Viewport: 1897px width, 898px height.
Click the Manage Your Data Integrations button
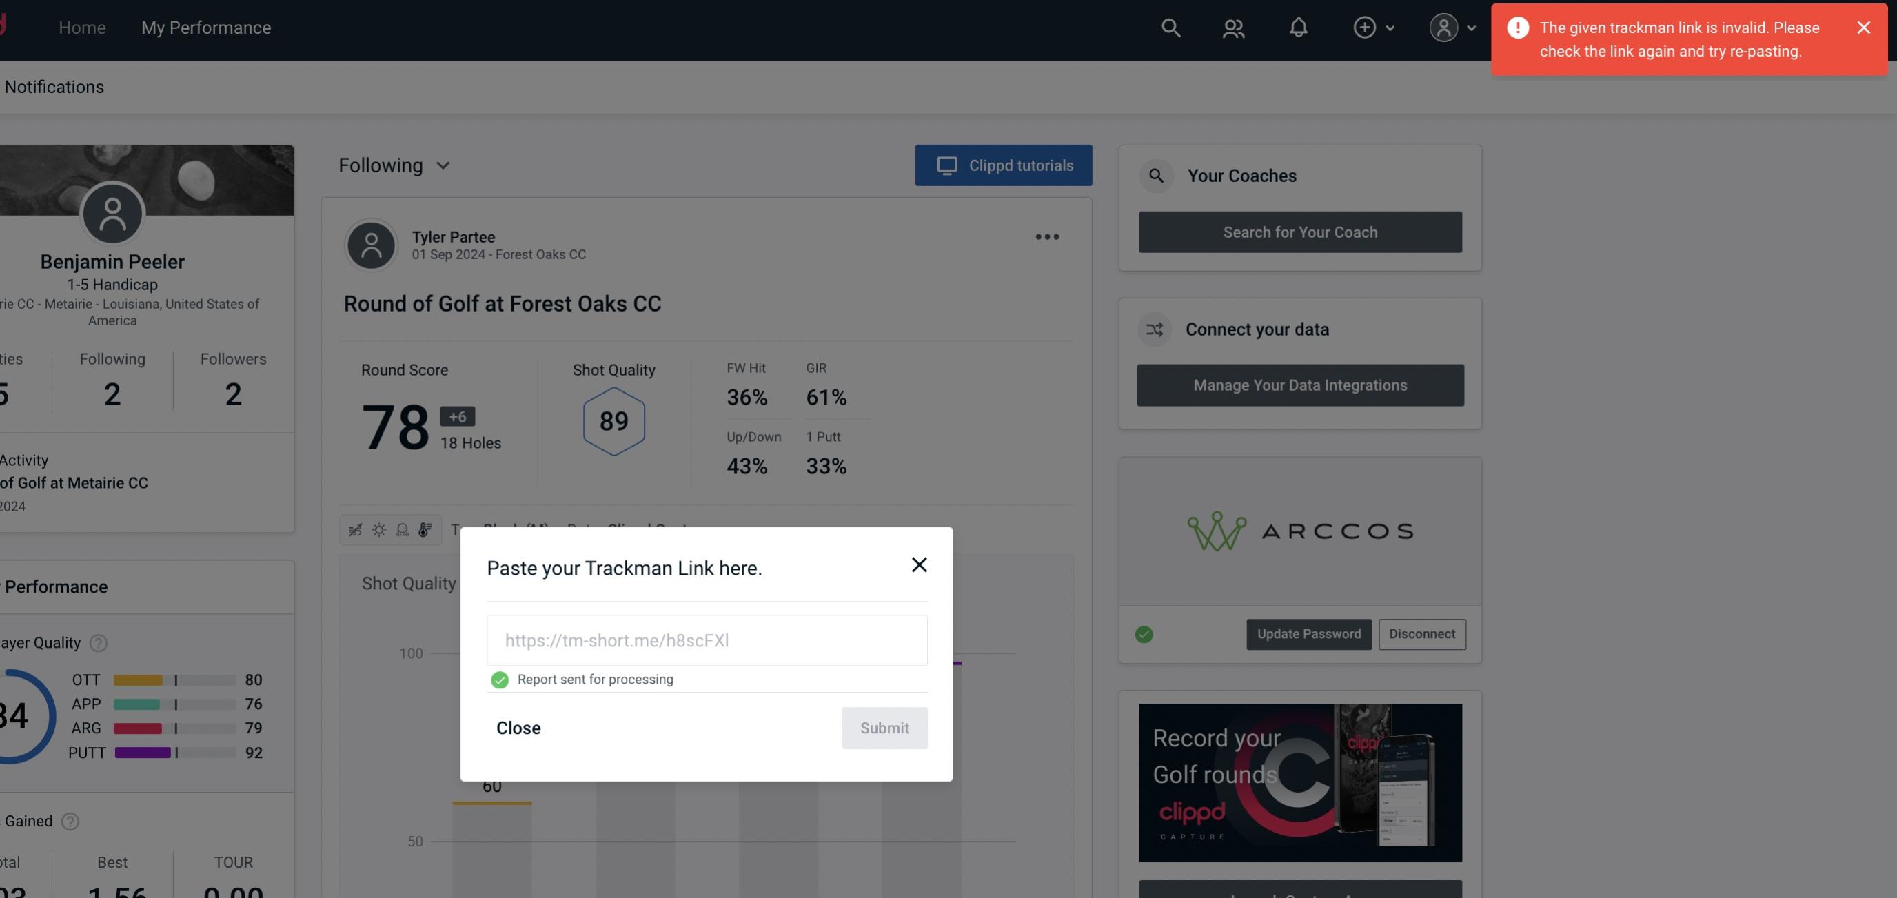[1301, 385]
